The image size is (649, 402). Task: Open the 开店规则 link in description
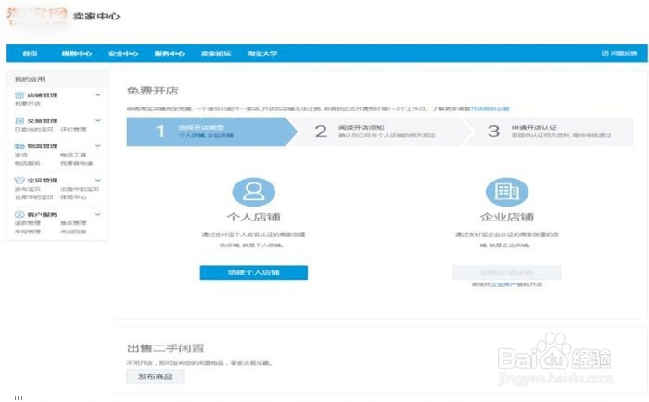tap(490, 108)
